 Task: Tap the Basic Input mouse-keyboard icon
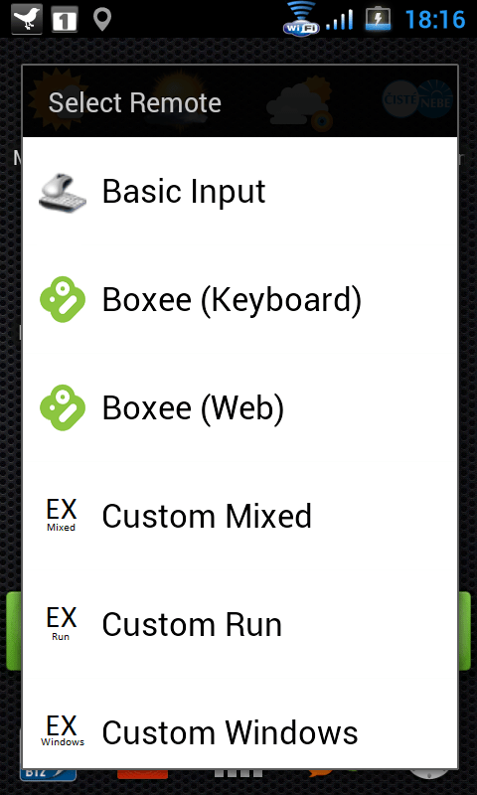click(x=63, y=193)
